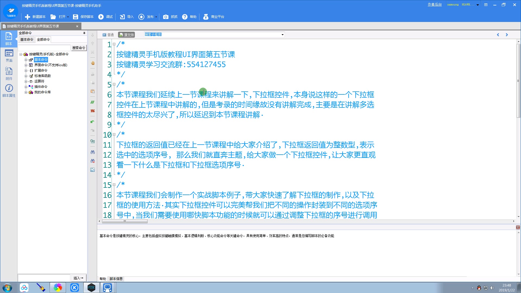Collapse the comment block at line 5

114,84
